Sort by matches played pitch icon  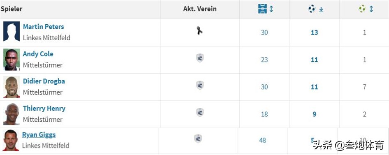coord(262,9)
